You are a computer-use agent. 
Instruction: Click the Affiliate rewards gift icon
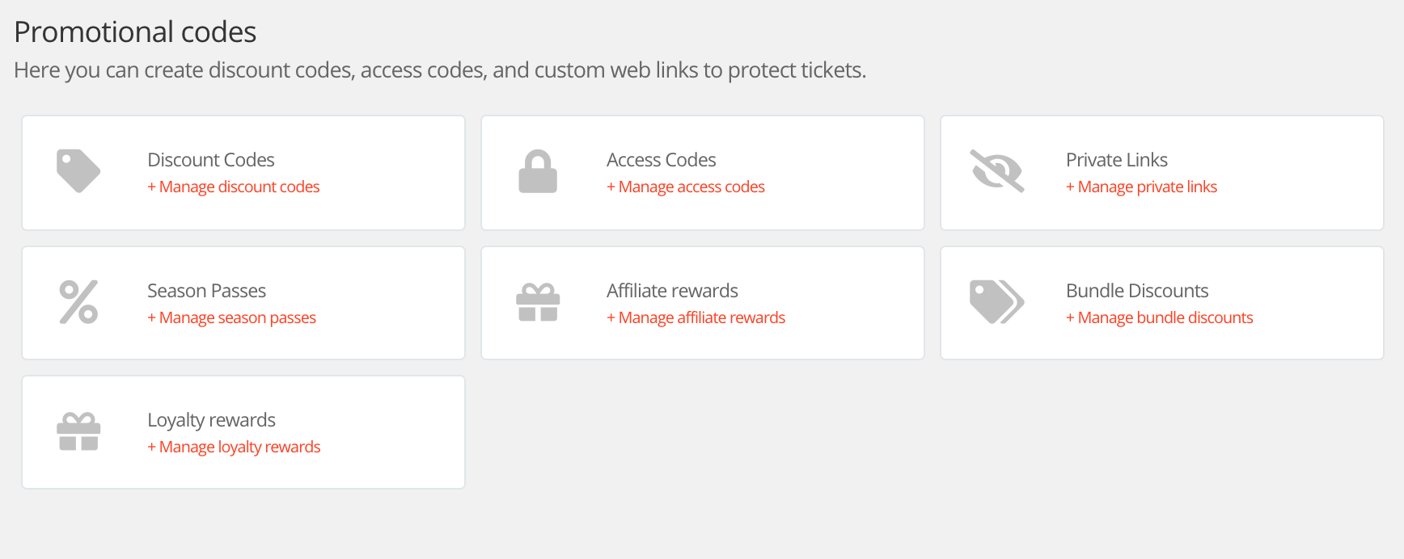(538, 302)
